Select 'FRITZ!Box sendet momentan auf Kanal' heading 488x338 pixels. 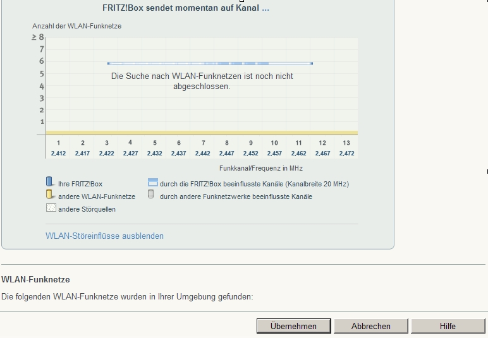coord(186,8)
